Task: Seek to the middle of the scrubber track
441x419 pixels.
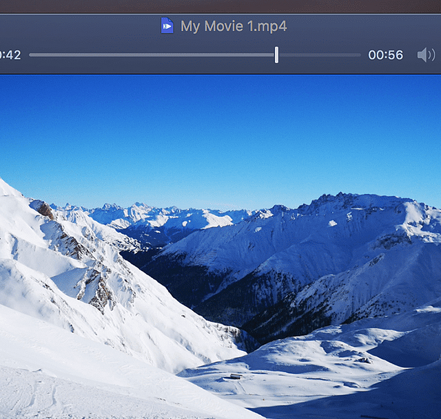Action: pyautogui.click(x=195, y=55)
